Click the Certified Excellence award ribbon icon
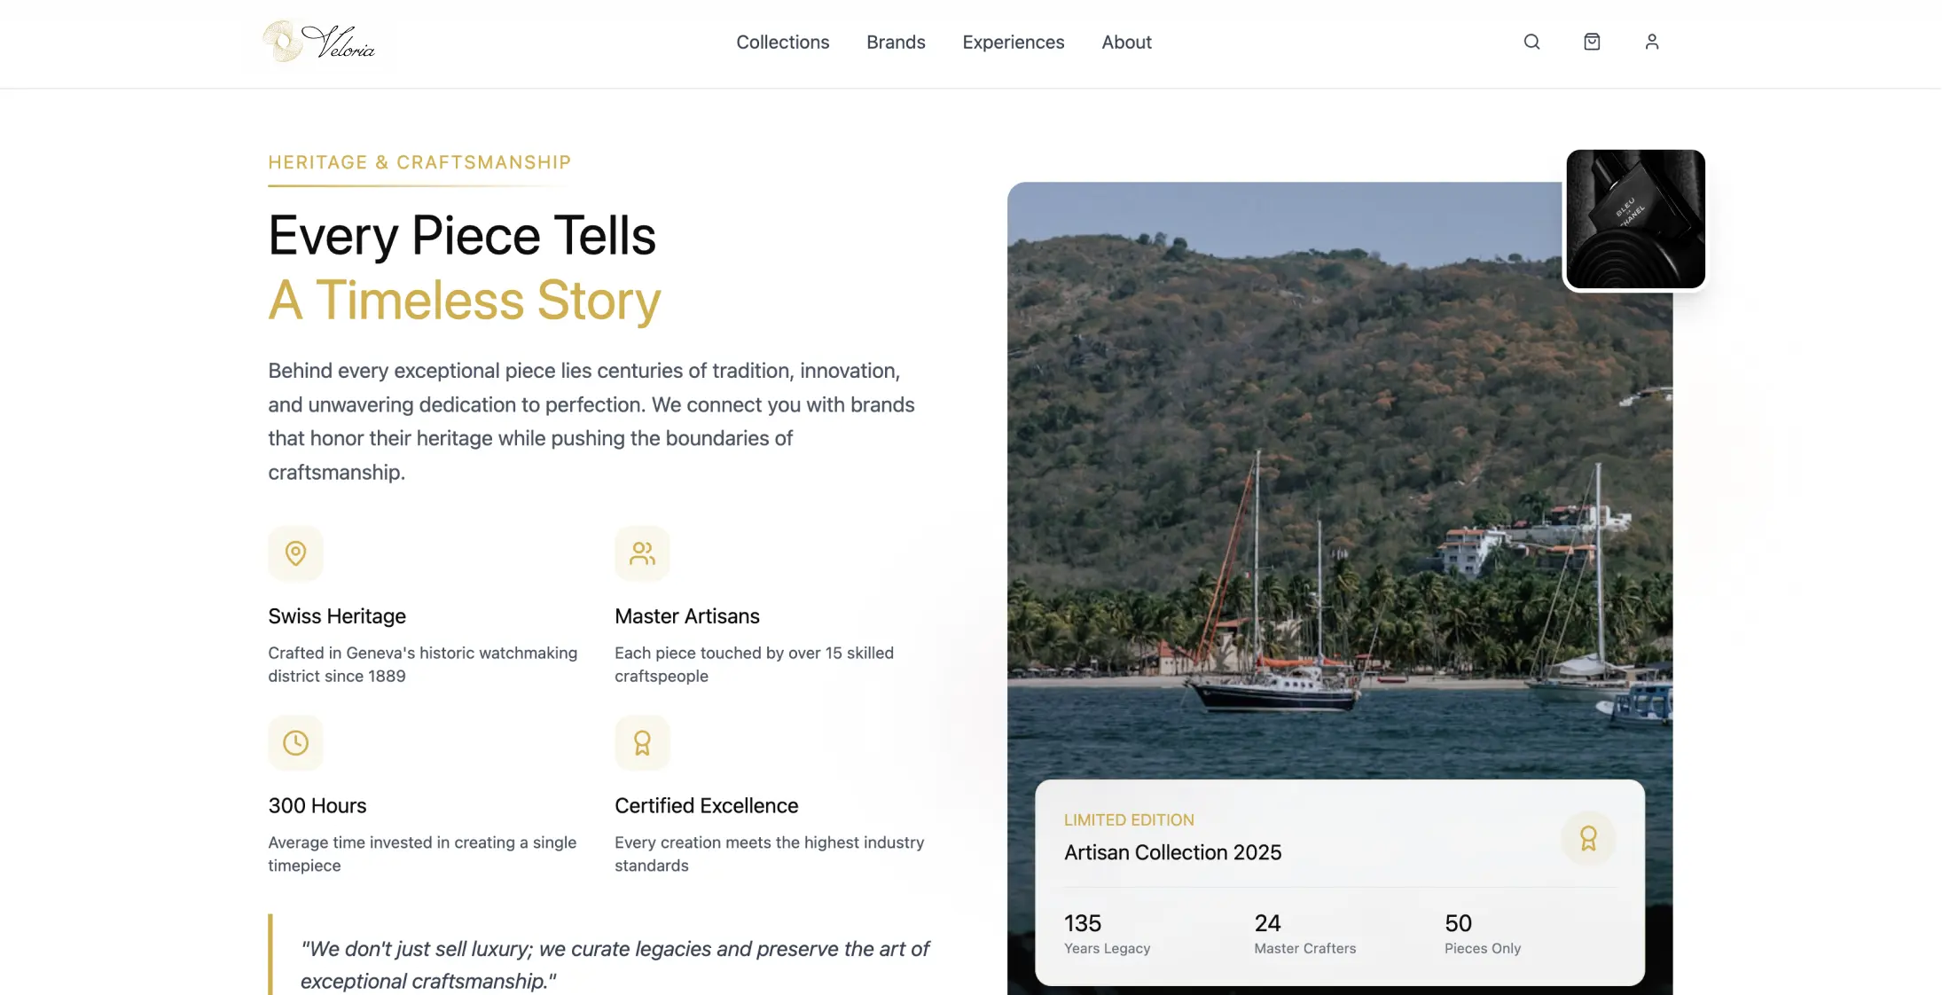The image size is (1942, 995). click(x=642, y=743)
